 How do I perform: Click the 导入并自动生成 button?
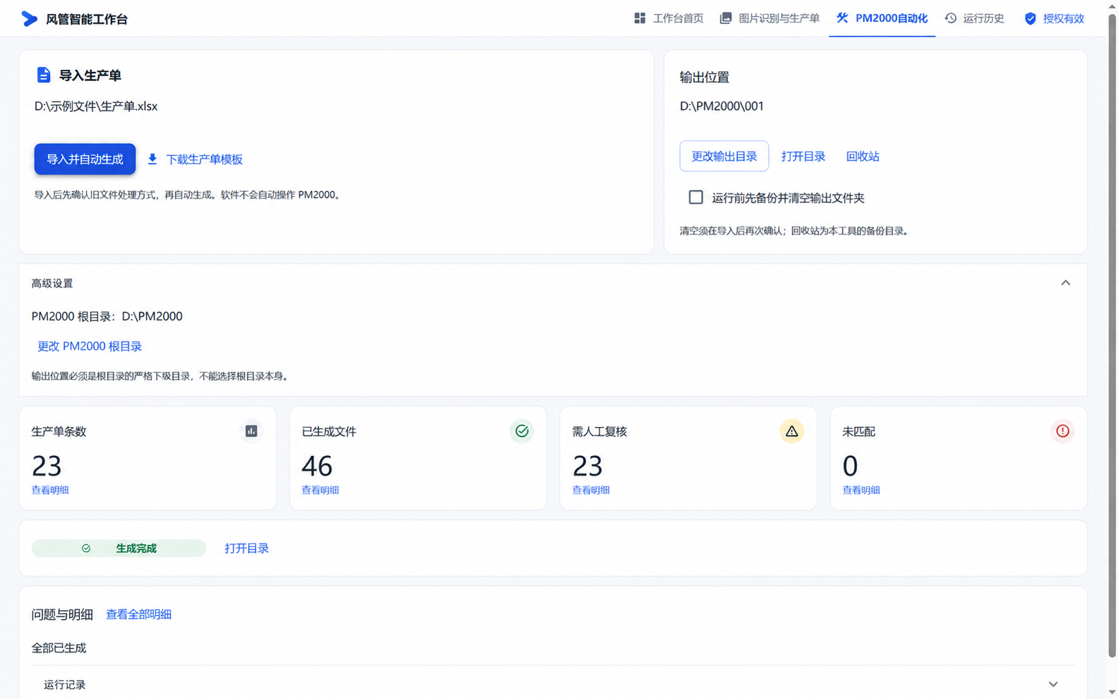click(85, 159)
